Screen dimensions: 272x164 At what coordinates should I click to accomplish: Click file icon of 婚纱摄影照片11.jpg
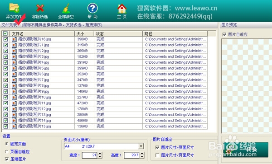click(14, 103)
